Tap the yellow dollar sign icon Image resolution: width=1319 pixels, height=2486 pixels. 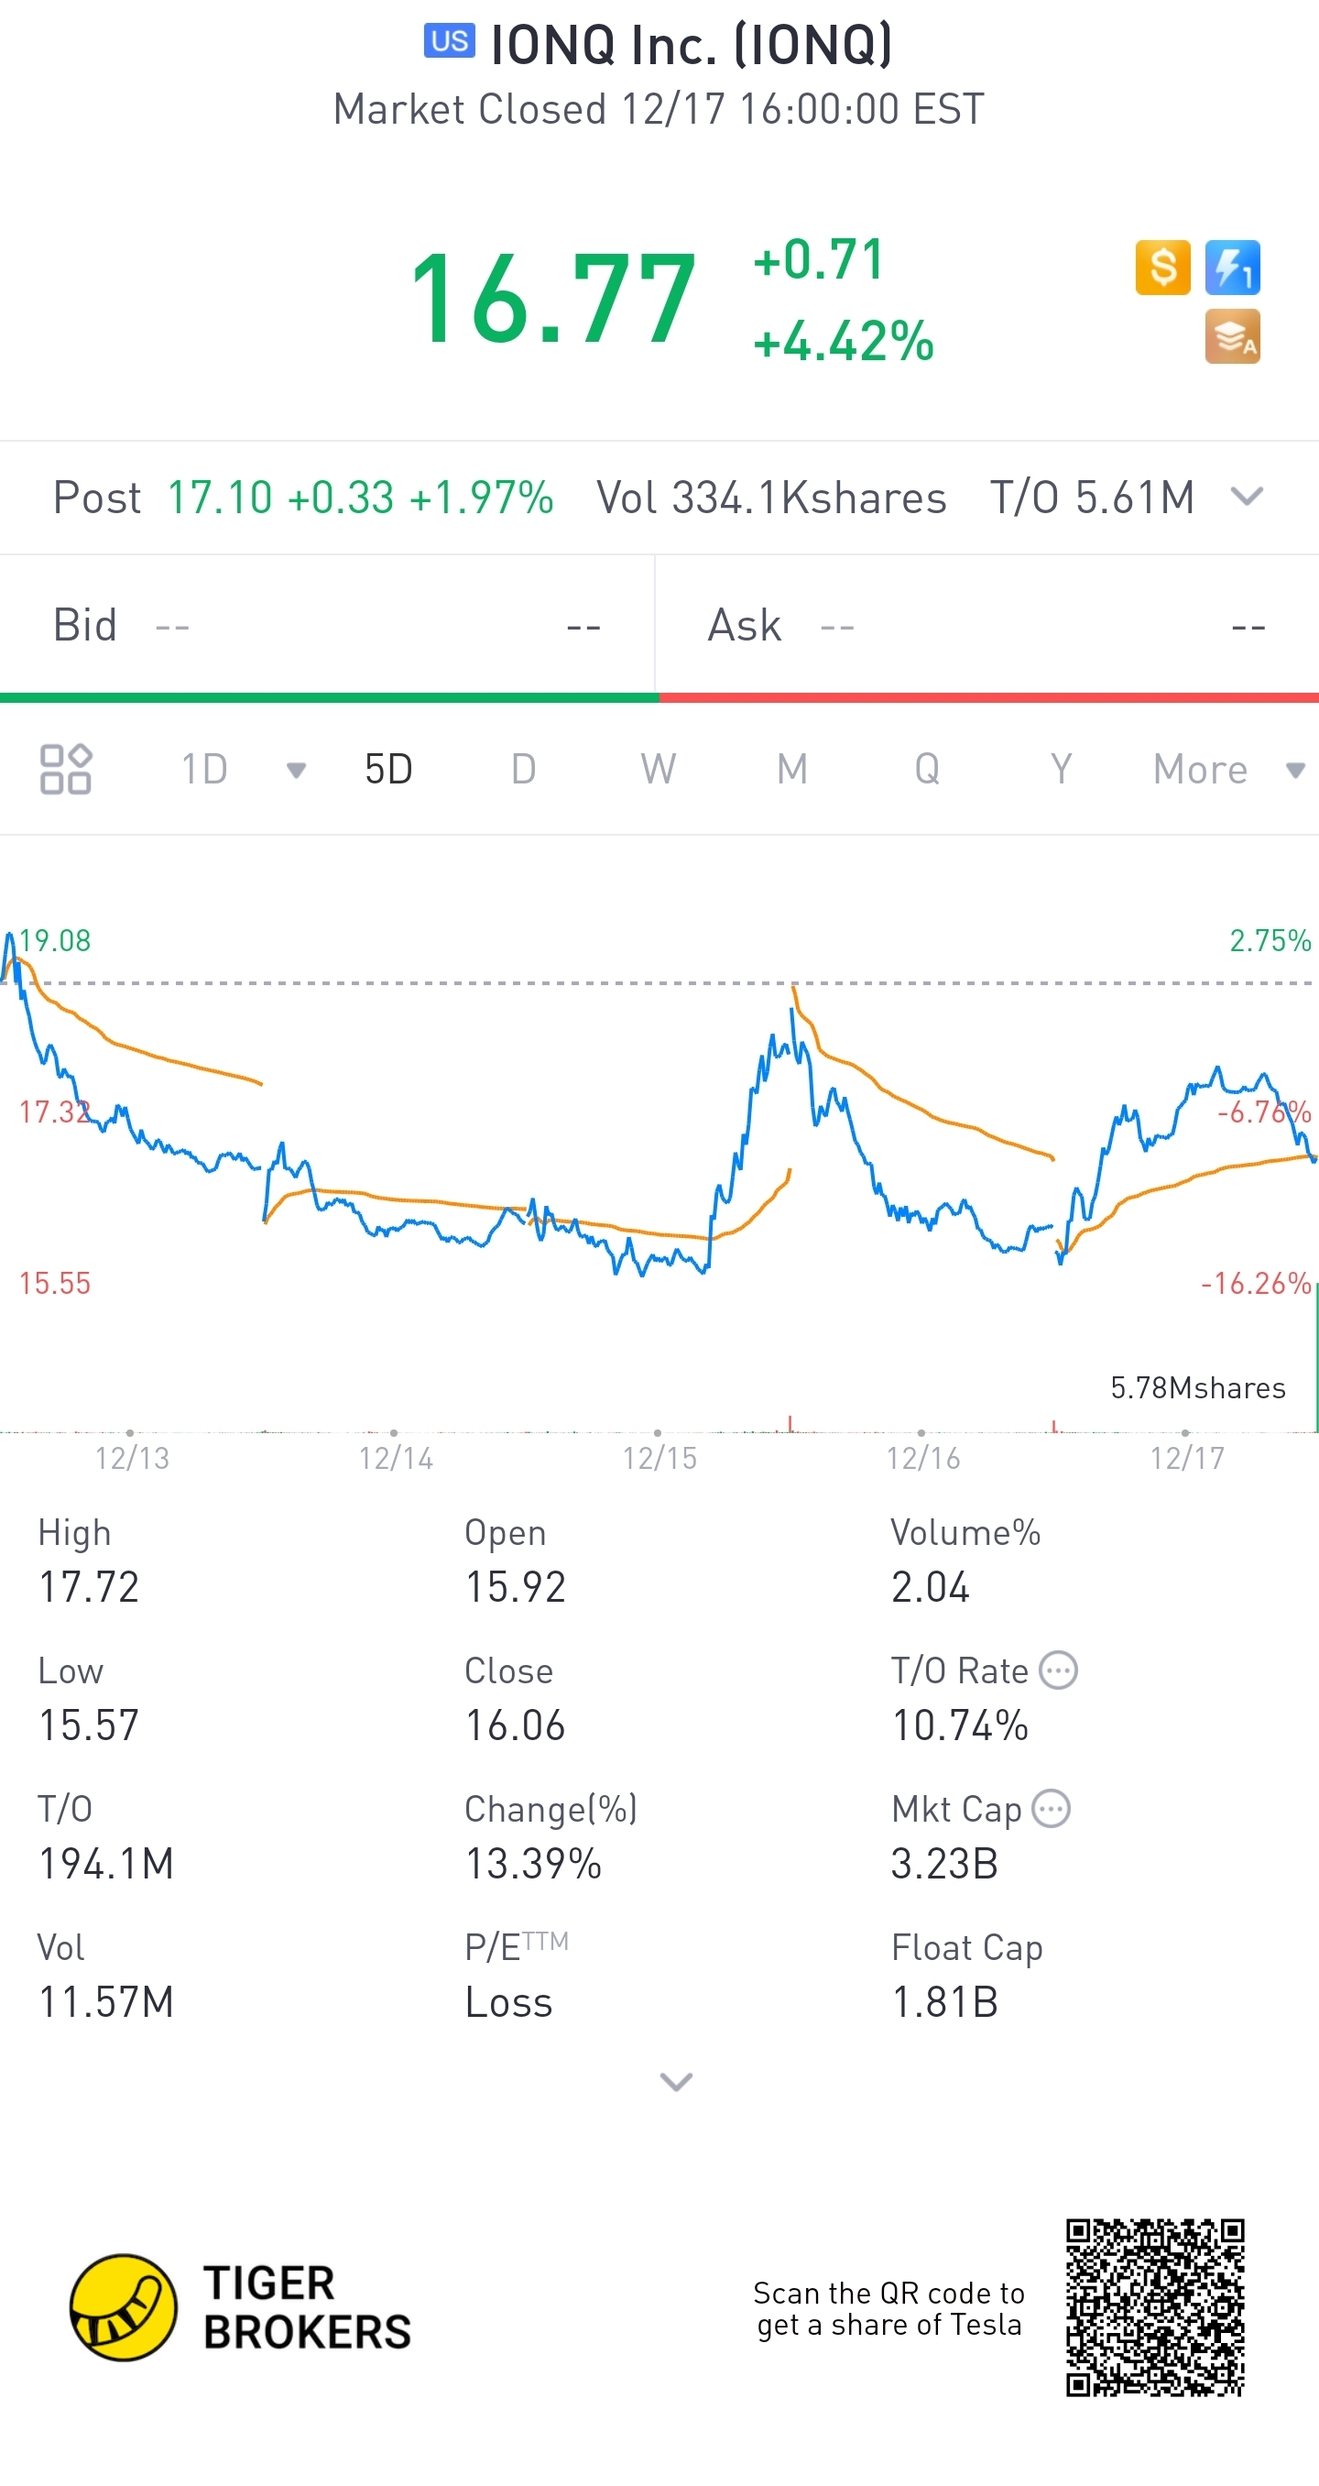tap(1162, 268)
